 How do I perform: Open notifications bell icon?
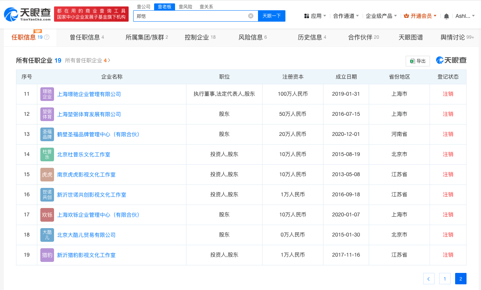click(x=446, y=16)
